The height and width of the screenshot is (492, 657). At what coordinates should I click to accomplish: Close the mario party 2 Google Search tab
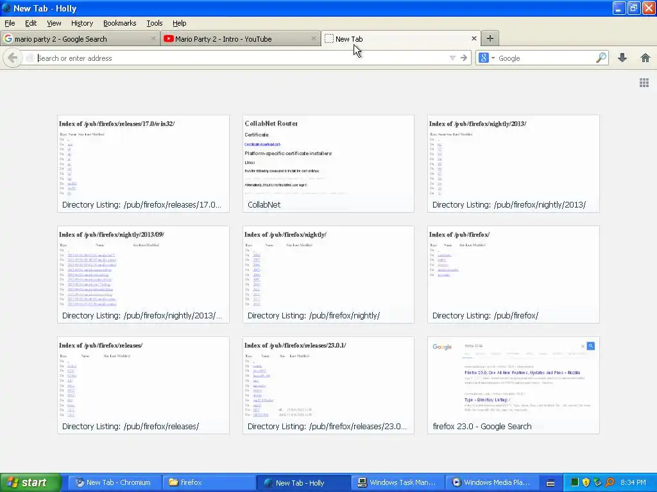pos(153,38)
